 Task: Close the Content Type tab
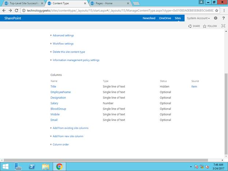tap(85, 3)
